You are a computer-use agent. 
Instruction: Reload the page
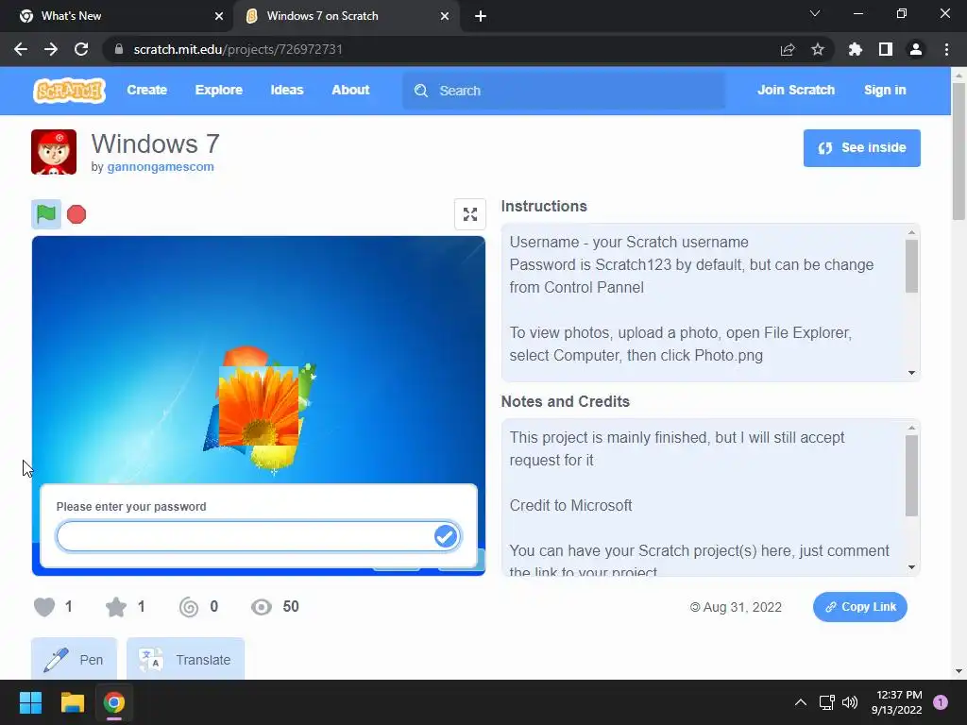click(x=81, y=49)
